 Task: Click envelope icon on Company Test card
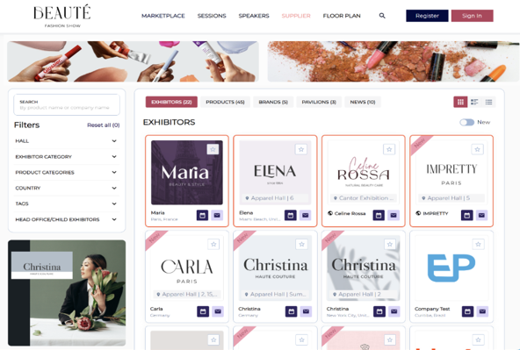pos(482,311)
